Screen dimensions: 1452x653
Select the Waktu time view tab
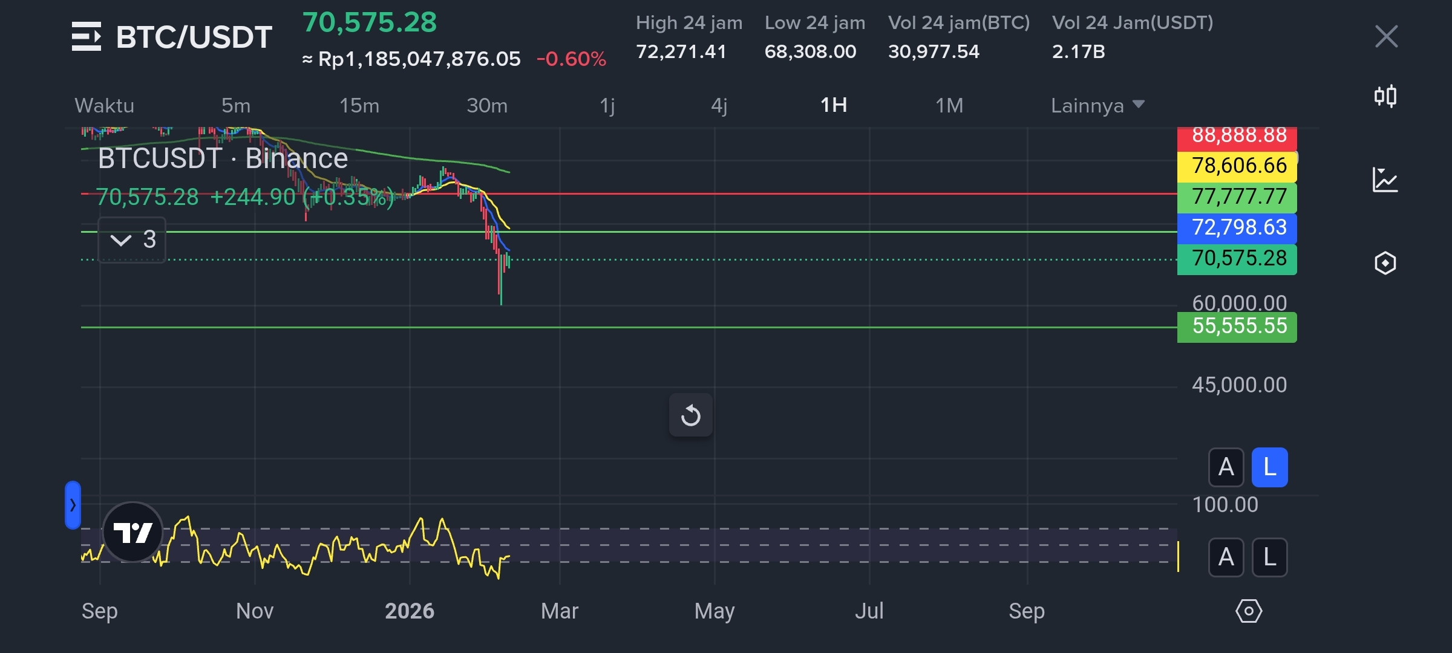point(105,105)
